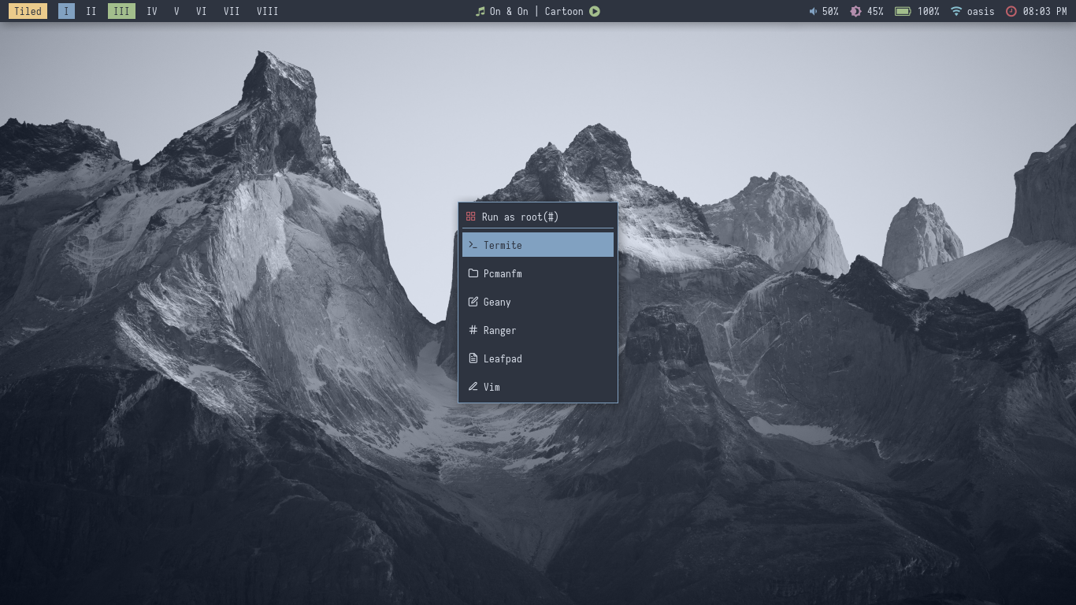Switch to workspace V
Viewport: 1076px width, 605px height.
tap(176, 11)
